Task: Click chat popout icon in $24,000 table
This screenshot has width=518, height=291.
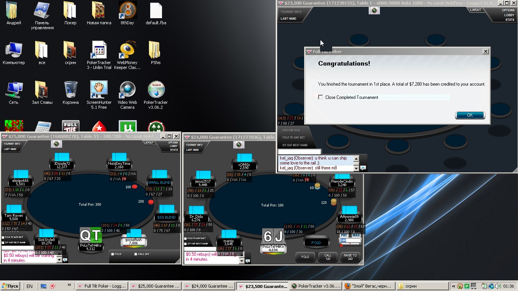Action: 248,261
